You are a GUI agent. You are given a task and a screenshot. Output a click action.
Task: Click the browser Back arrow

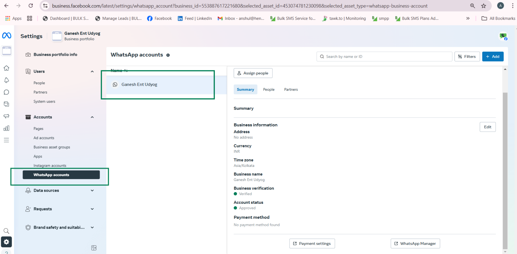tap(6, 6)
